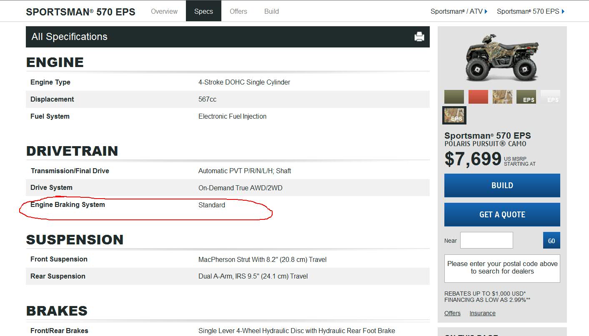Click the camo ATV product image
This screenshot has height=336, width=589.
point(502,57)
